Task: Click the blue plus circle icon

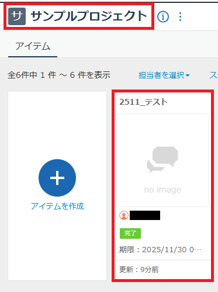Action: pyautogui.click(x=57, y=178)
